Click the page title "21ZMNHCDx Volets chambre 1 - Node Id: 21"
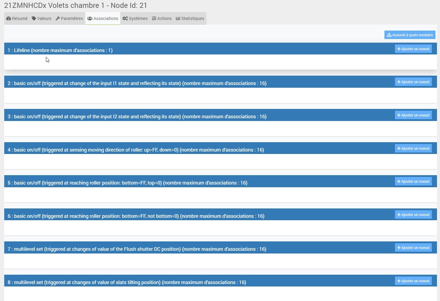The height and width of the screenshot is (301, 440). (76, 5)
